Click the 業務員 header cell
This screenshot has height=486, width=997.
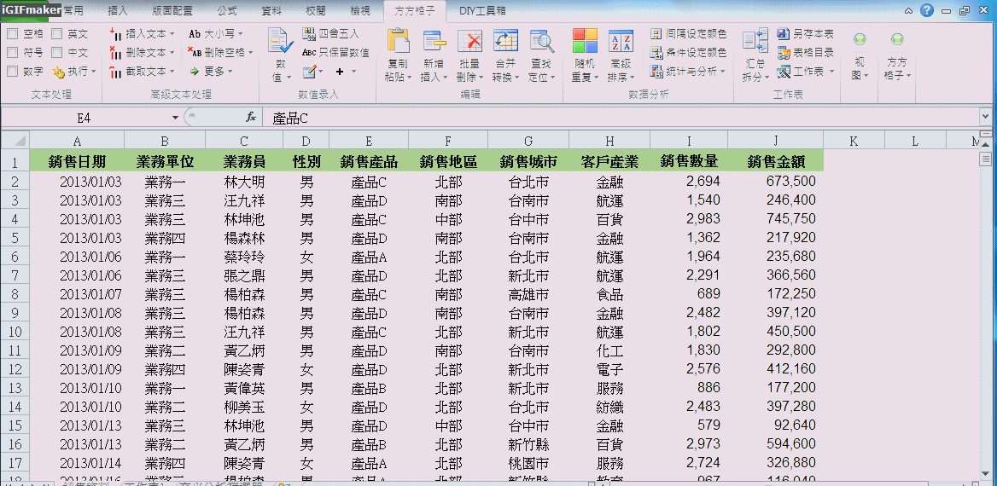(x=244, y=161)
